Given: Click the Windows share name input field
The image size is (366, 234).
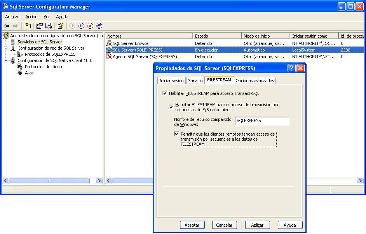Looking at the screenshot, I should pos(262,120).
